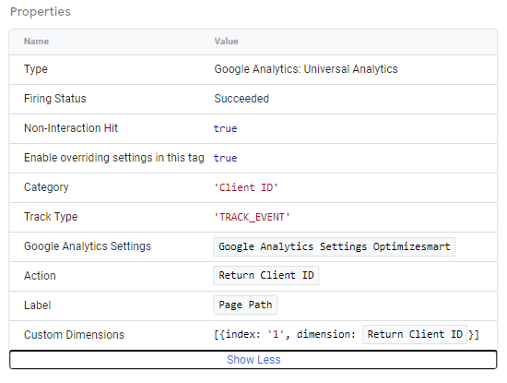Screen dimensions: 507x383
Task: Select the Category row label
Action: point(46,187)
